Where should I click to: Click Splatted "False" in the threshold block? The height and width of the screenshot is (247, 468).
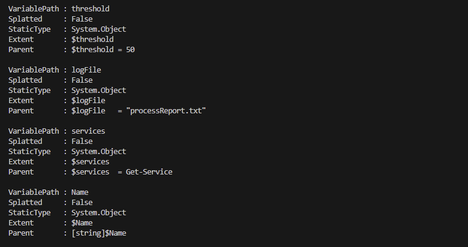click(82, 19)
